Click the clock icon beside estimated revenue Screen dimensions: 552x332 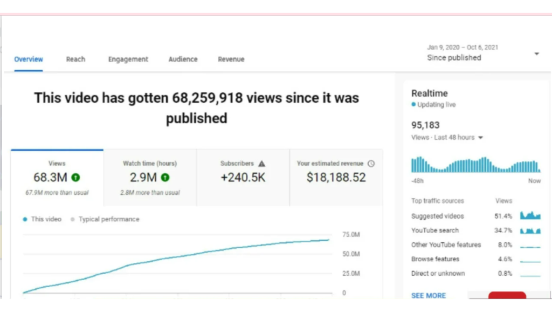point(371,164)
